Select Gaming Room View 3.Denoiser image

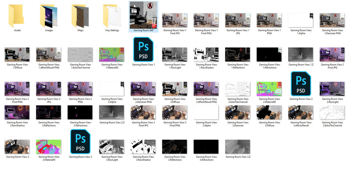[238, 113]
